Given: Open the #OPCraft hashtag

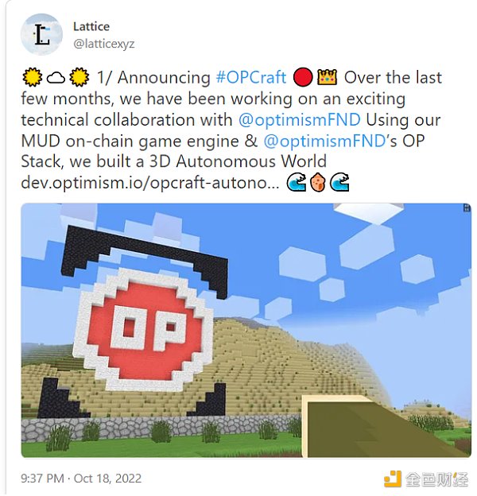Looking at the screenshot, I should pyautogui.click(x=251, y=78).
